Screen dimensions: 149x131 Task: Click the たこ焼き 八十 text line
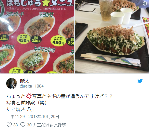pyautogui.click(x=21, y=110)
